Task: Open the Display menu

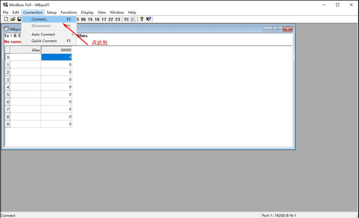Action: pos(87,12)
